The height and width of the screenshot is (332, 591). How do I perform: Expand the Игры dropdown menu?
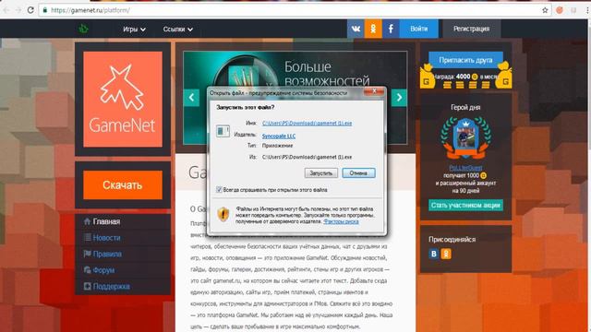click(x=134, y=29)
